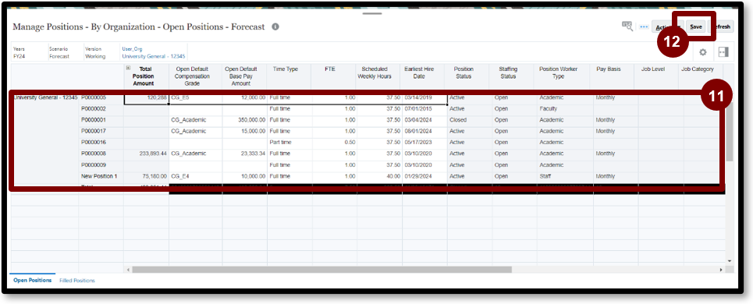Viewport: 753px width, 304px height.
Task: Click the data search magnifier icon
Action: 627,26
